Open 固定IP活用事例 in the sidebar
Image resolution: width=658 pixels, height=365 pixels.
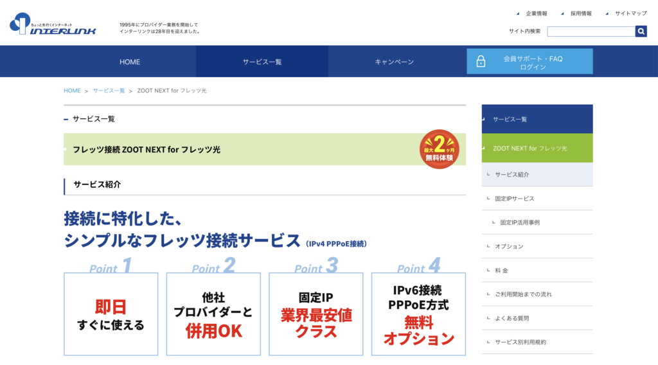pyautogui.click(x=537, y=222)
